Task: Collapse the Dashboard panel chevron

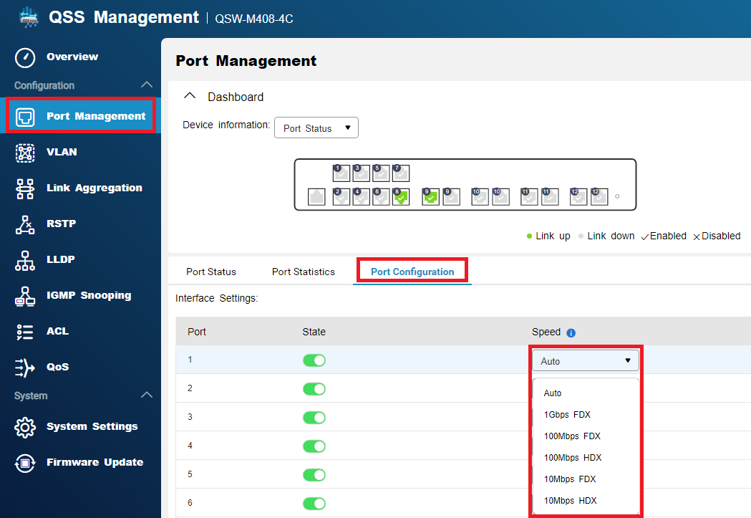Action: click(x=190, y=96)
